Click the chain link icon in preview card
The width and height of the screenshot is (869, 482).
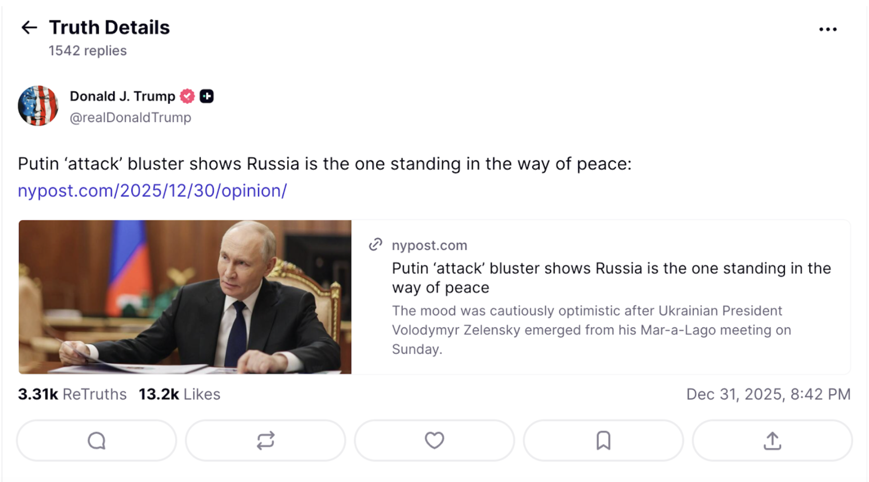(376, 245)
